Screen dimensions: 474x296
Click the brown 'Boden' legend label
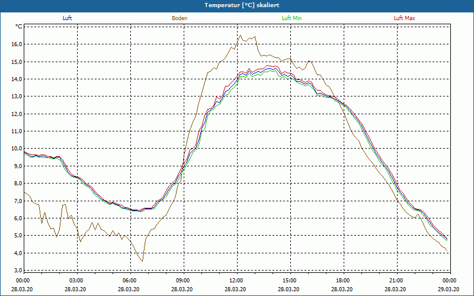[x=180, y=18]
